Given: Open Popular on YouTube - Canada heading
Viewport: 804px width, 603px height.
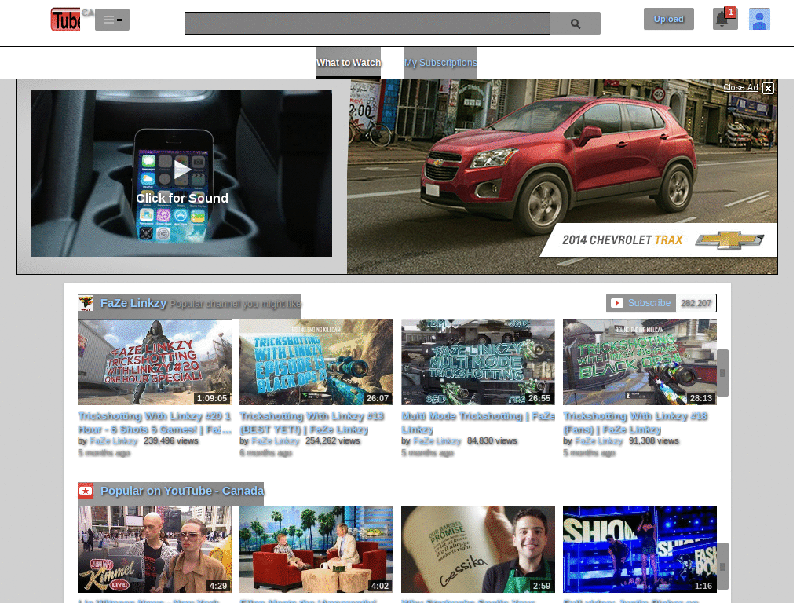Looking at the screenshot, I should pos(182,491).
